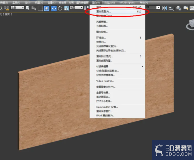Screen dimensions: 194x160
Task: Open Select by Name list
Action: 34,8
